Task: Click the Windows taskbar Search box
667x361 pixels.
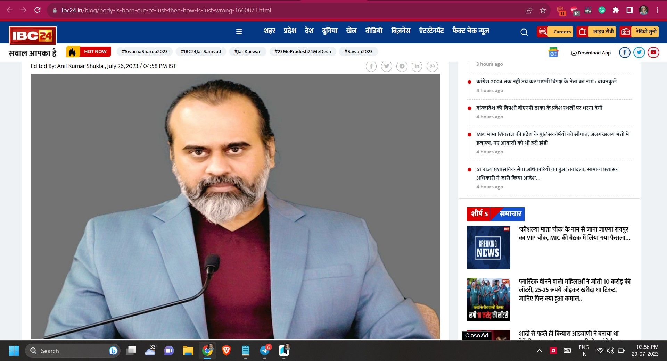Action: click(x=69, y=351)
